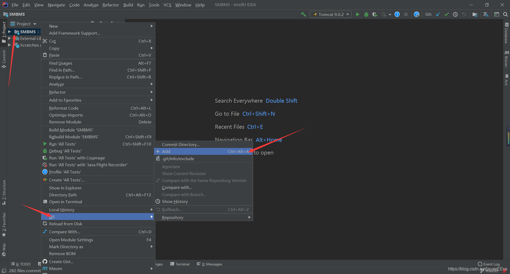Open the Tools menu
The width and height of the screenshot is (510, 274).
click(154, 5)
